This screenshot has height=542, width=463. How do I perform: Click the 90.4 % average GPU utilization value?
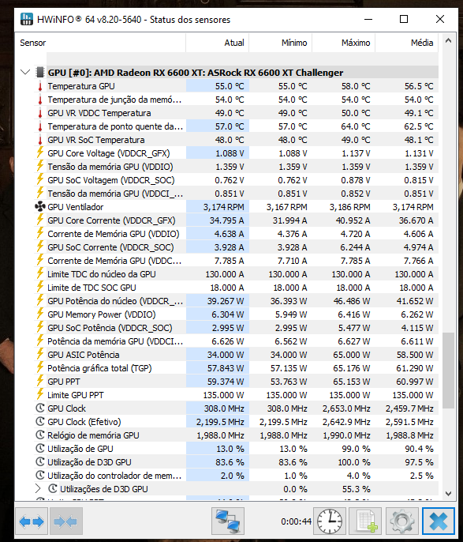pyautogui.click(x=419, y=449)
